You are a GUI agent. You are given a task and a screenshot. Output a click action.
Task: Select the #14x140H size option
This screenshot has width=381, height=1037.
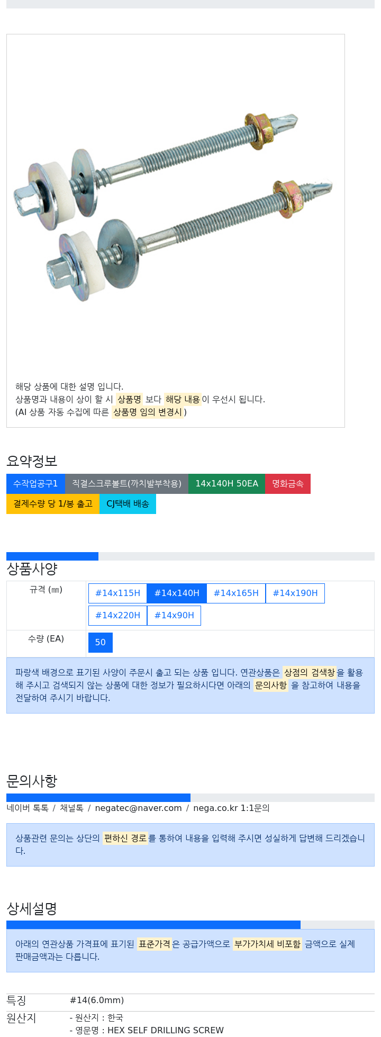pyautogui.click(x=177, y=593)
